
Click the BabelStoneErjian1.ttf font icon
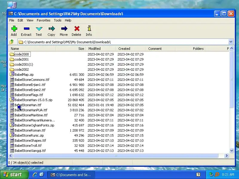[12, 85]
